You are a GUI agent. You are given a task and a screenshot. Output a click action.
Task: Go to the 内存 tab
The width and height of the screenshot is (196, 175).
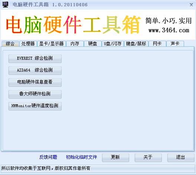click(75, 44)
